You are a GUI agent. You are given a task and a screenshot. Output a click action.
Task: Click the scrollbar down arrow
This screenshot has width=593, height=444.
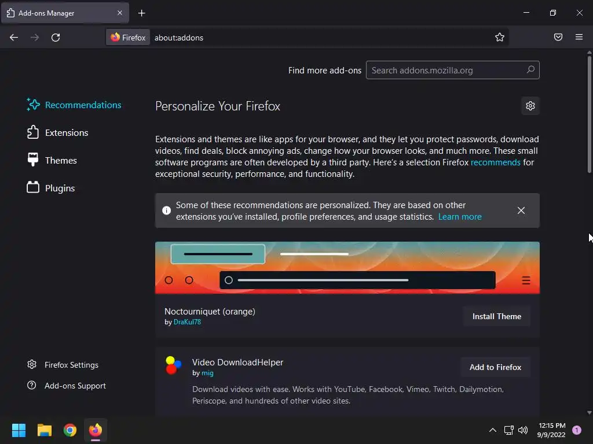point(589,413)
